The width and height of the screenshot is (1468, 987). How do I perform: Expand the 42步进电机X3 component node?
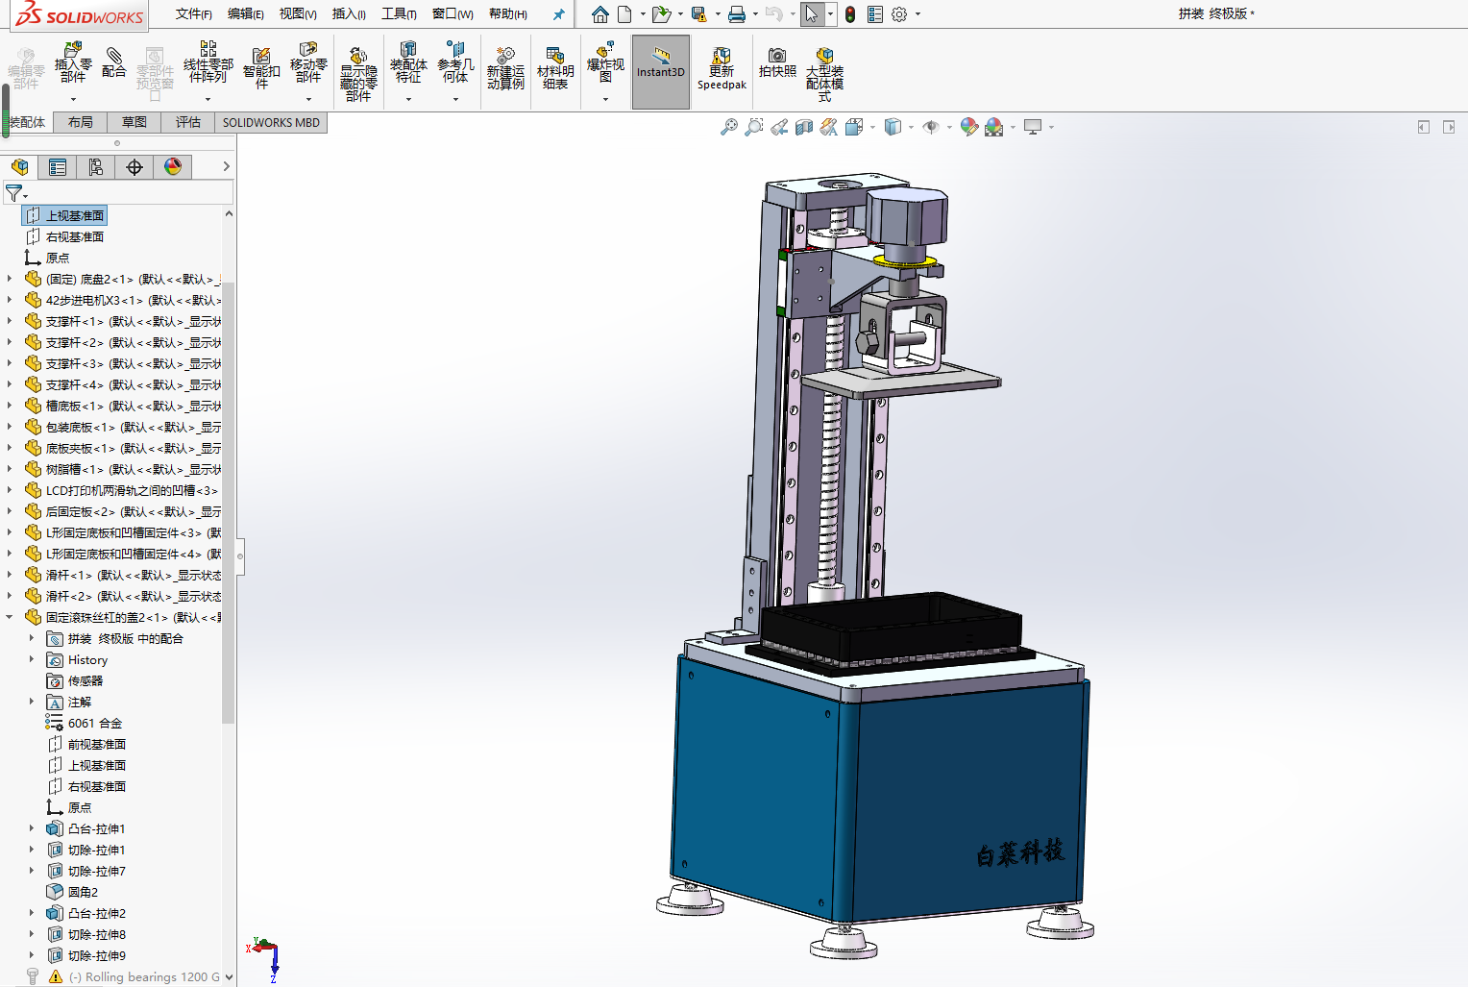click(10, 300)
